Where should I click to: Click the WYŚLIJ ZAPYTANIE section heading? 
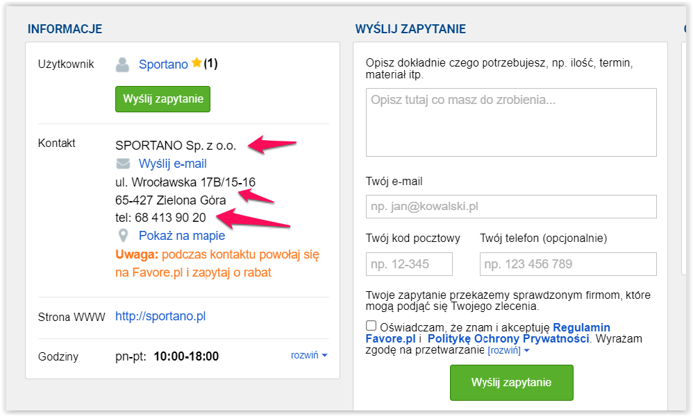tap(410, 29)
